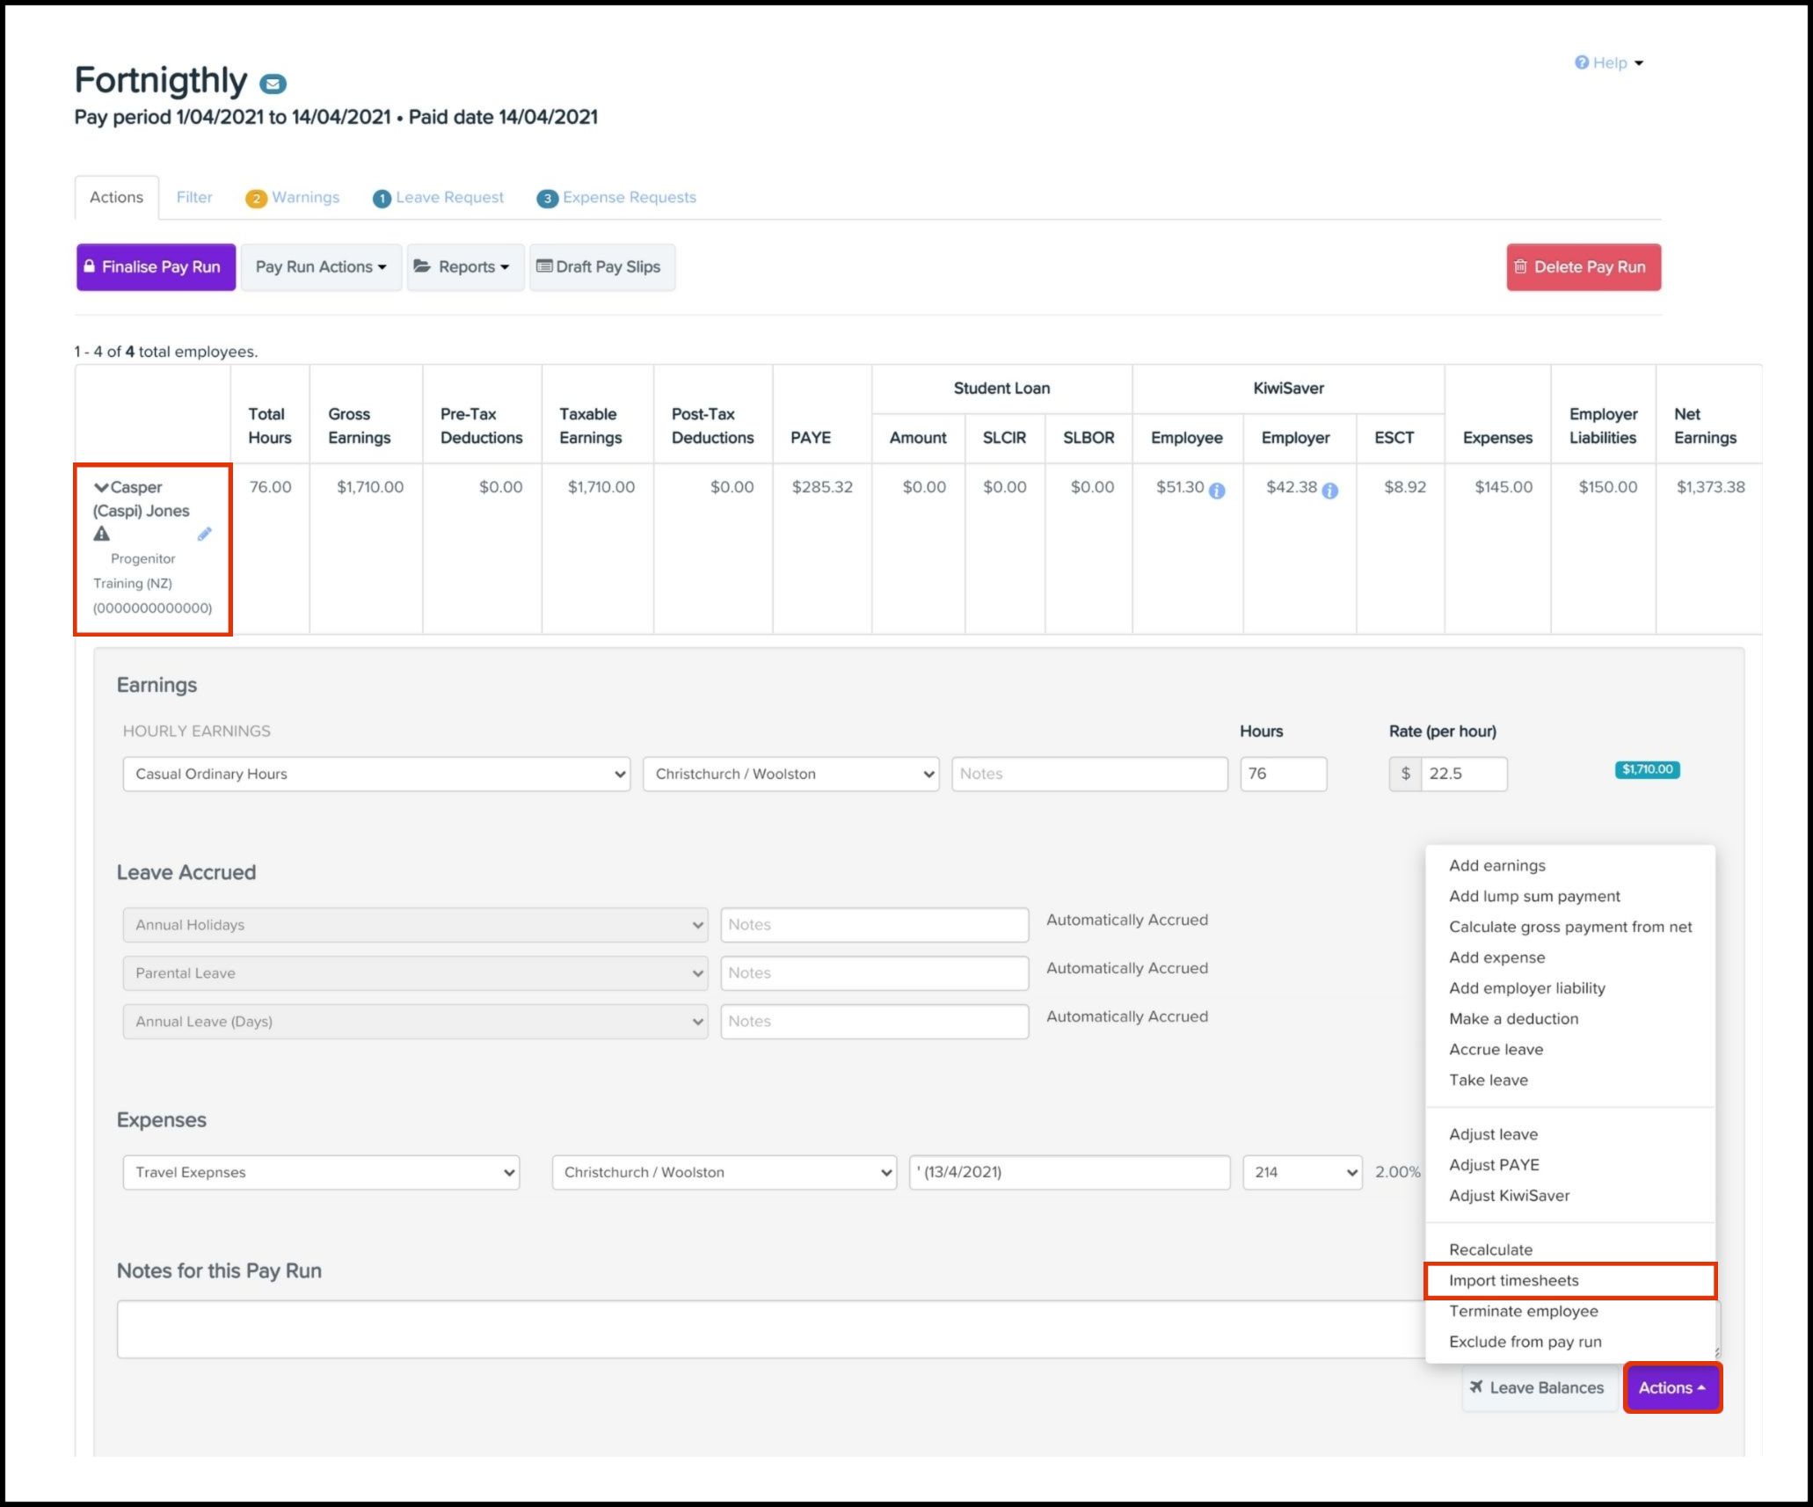
Task: Click the pencil edit icon for Casper Jones
Action: [204, 534]
